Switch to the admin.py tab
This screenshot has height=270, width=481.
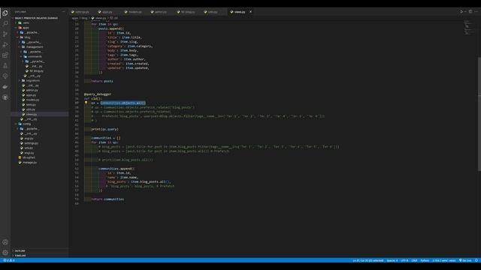point(159,12)
